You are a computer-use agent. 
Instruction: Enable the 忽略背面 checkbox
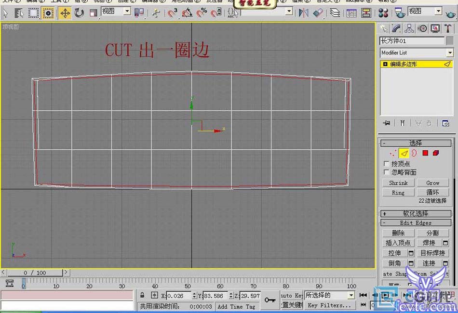(x=387, y=172)
